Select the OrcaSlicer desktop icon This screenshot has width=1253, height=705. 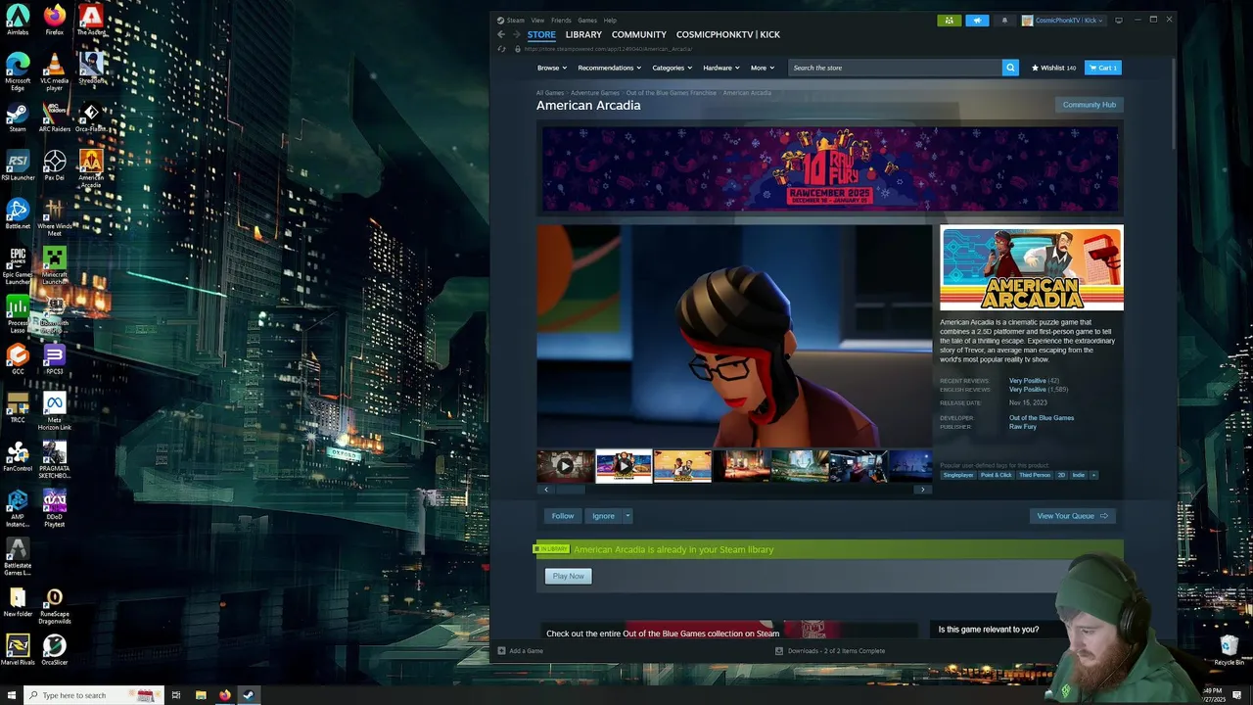[x=55, y=650]
